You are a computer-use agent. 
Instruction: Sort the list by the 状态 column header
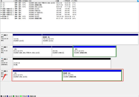tap(42, 1)
